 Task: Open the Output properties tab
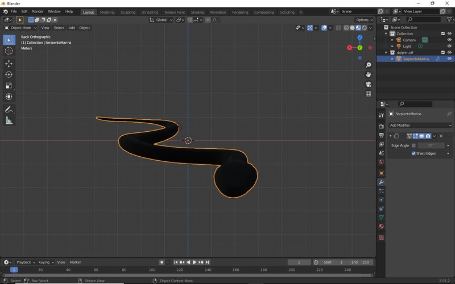pos(381,135)
